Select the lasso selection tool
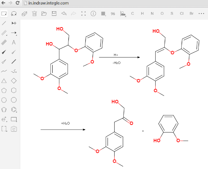Viewport: 208px width, 169px height. [x=14, y=14]
